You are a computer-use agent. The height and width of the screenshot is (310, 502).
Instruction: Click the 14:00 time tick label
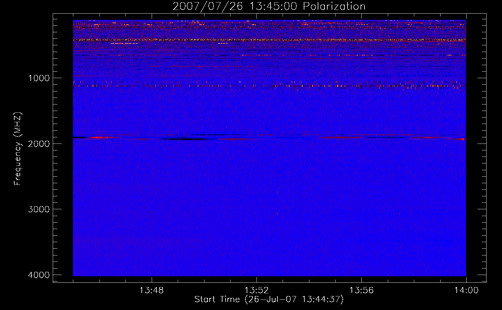pos(466,290)
